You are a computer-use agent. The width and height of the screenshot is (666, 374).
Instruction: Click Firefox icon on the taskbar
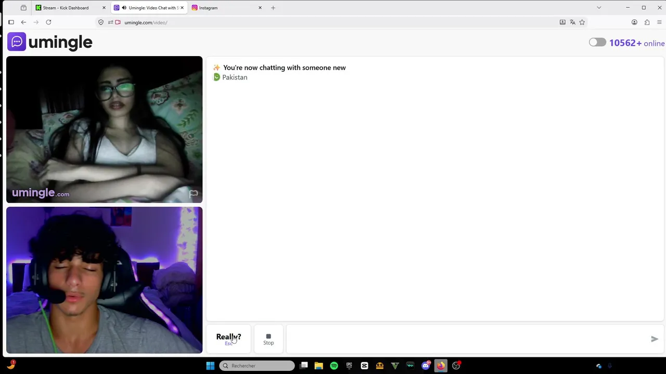point(441,366)
